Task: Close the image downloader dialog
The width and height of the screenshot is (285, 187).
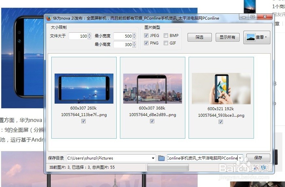Action: pyautogui.click(x=265, y=17)
